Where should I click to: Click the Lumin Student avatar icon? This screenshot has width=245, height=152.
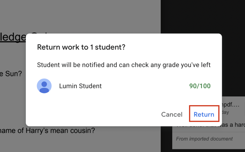tap(44, 86)
